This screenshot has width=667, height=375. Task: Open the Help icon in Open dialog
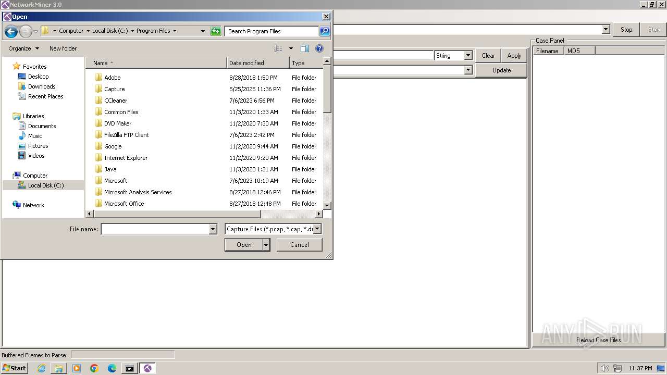coord(319,48)
